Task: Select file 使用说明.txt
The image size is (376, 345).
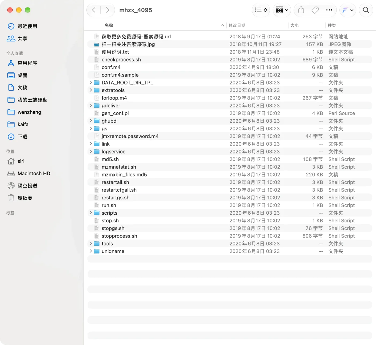Action: point(230,52)
